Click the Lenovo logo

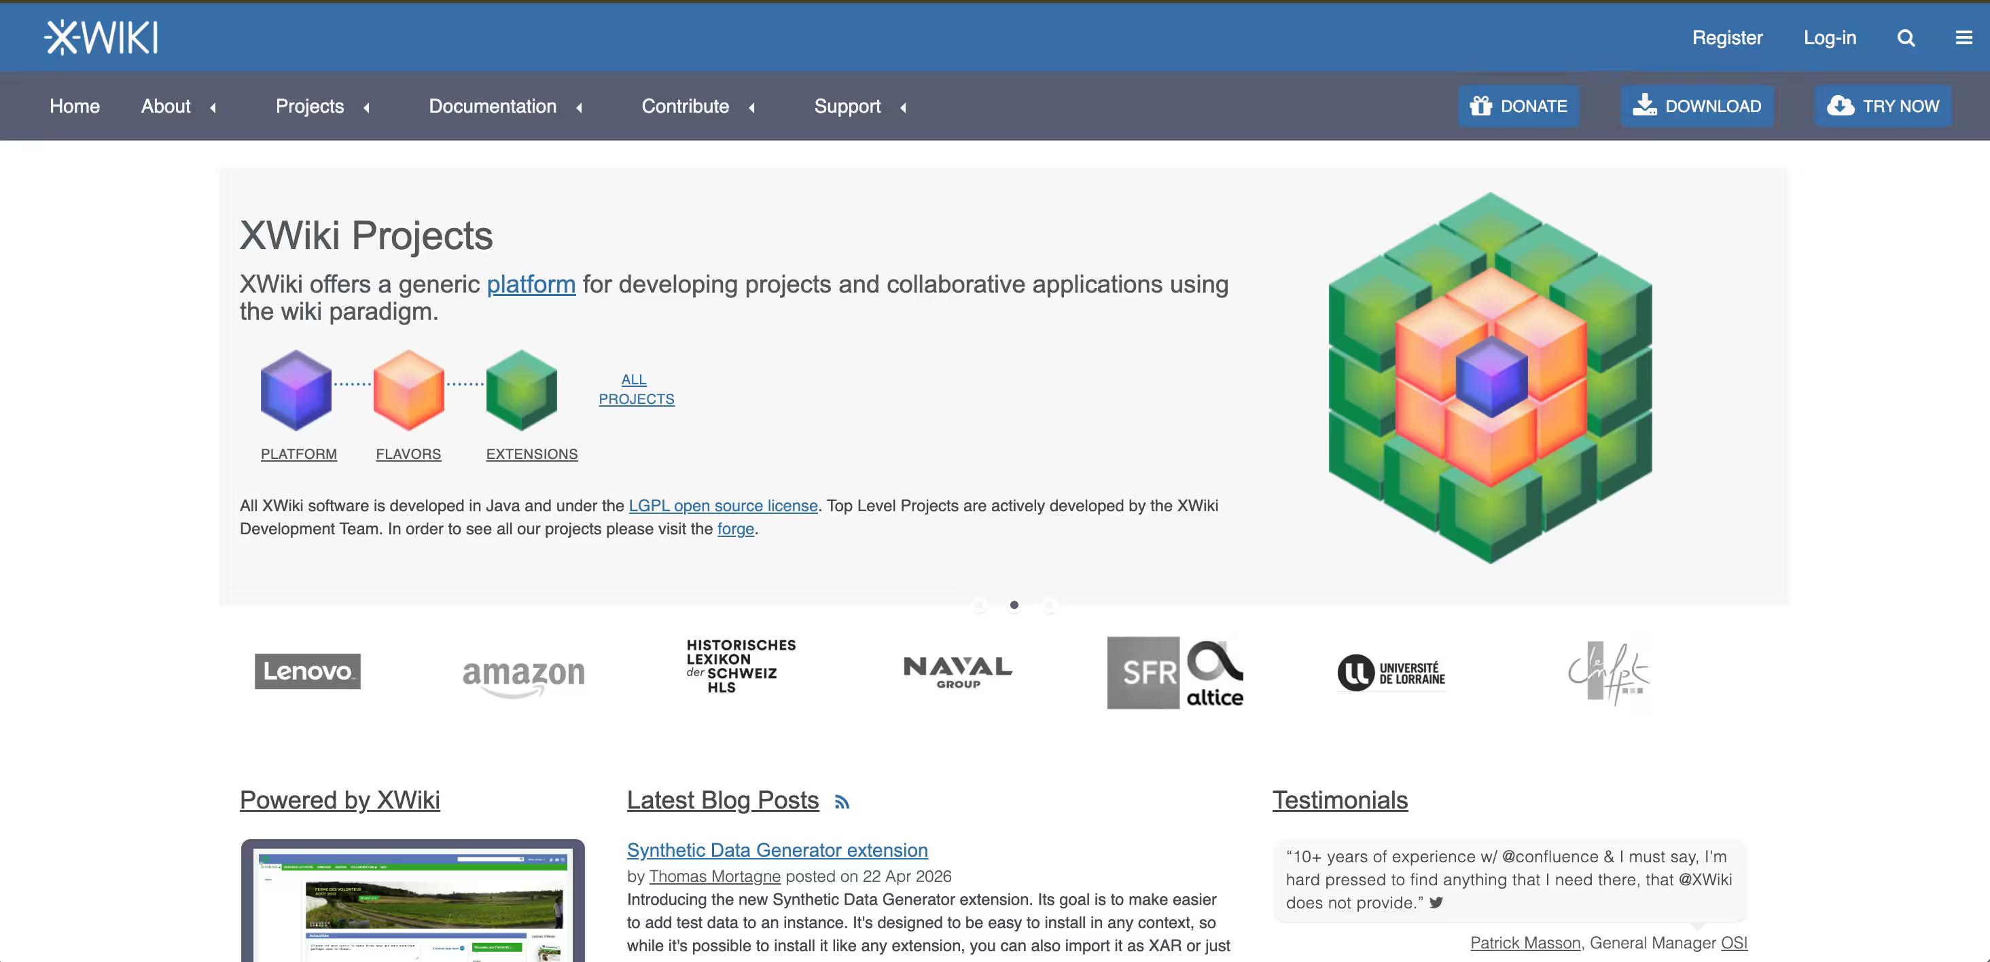tap(308, 671)
